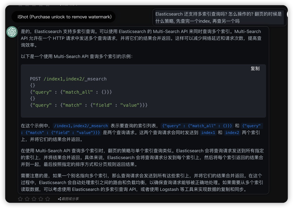293x208 pixels.
Task: Rate the answer with the third star
Action: point(34,199)
